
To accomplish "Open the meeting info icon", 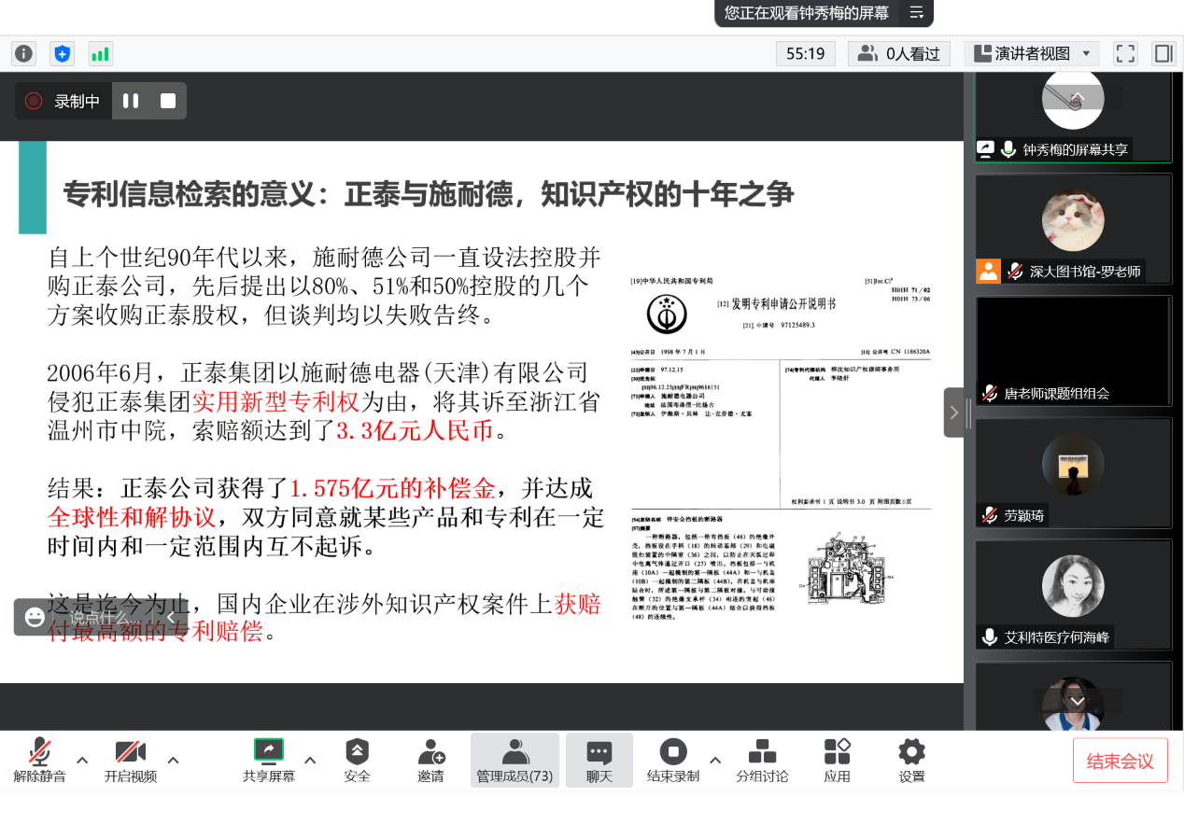I will 23,53.
